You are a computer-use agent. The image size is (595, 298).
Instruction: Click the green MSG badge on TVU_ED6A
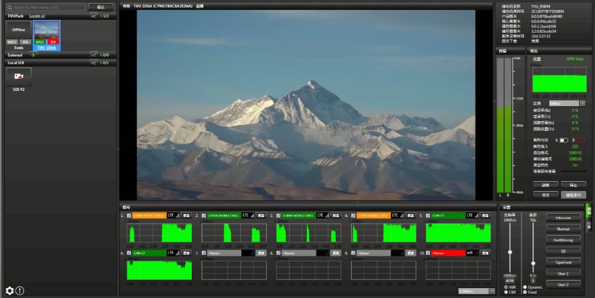click(40, 42)
